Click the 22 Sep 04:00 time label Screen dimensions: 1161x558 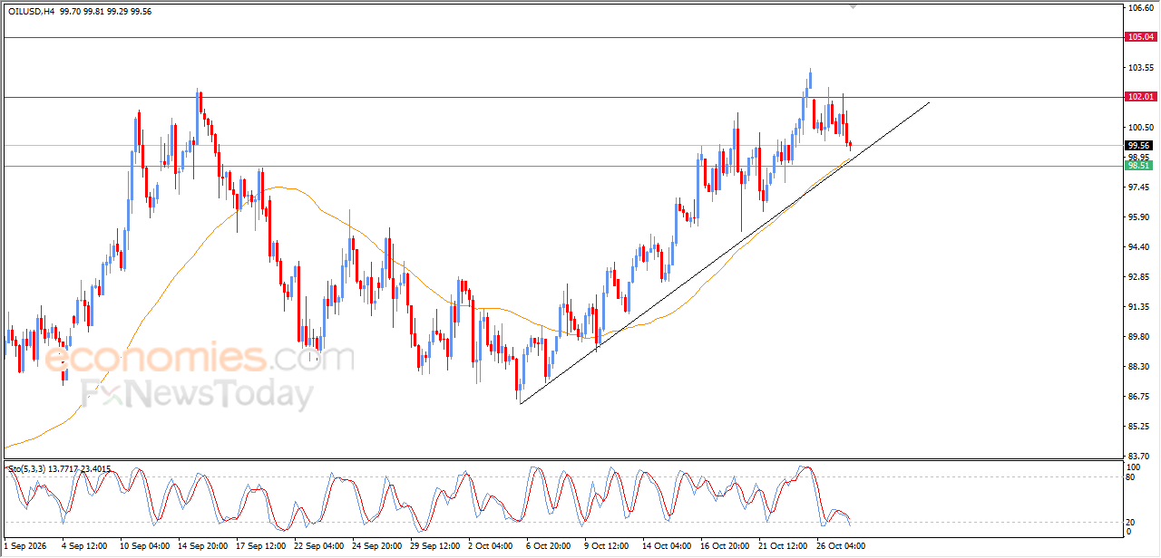(x=317, y=546)
